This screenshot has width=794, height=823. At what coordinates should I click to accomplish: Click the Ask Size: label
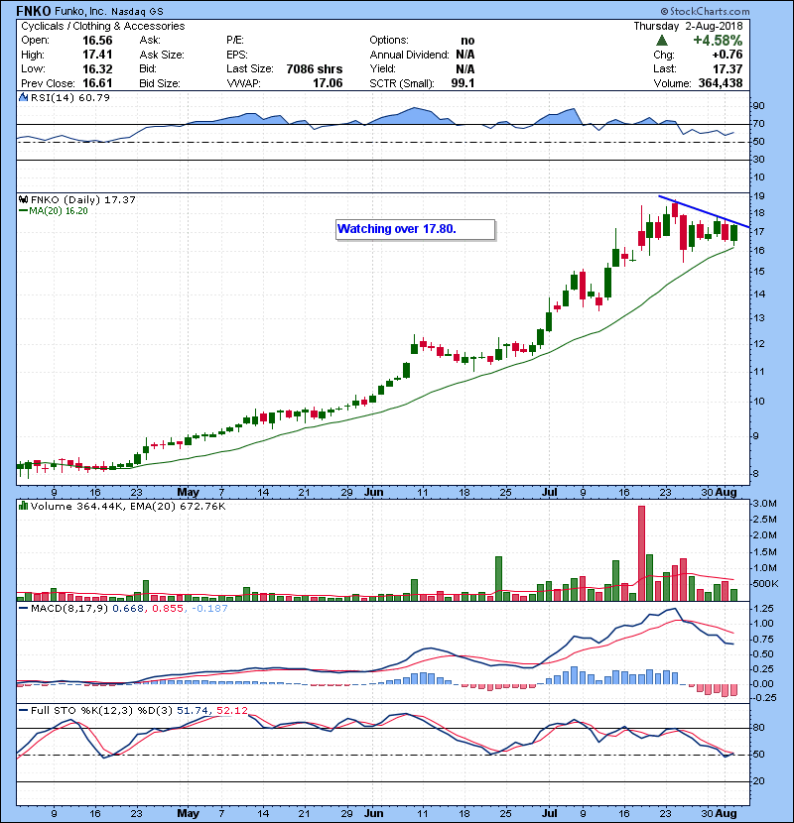coord(162,55)
